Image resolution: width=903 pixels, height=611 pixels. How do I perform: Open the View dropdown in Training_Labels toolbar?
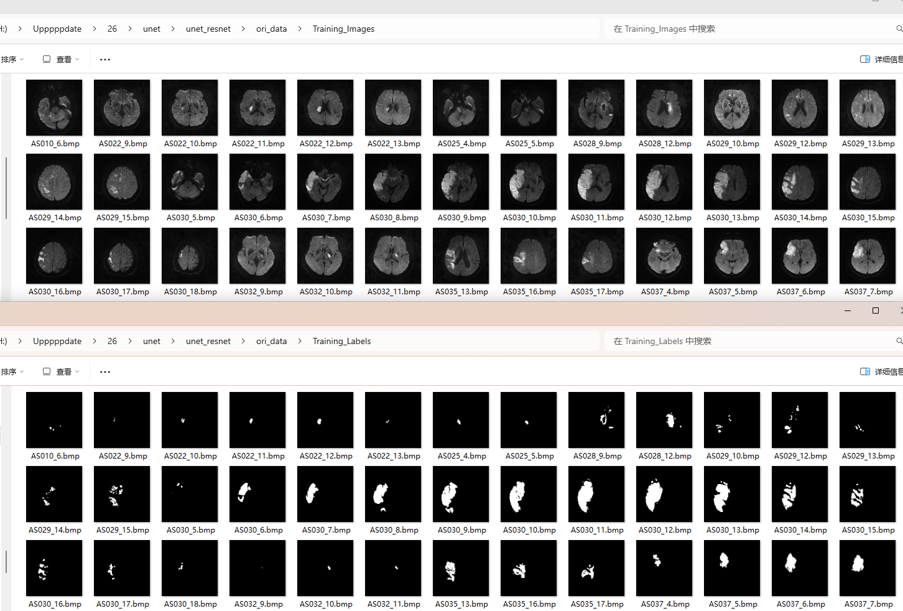[x=61, y=372]
